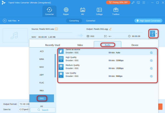Open settings gear for Low Quality

[151, 76]
